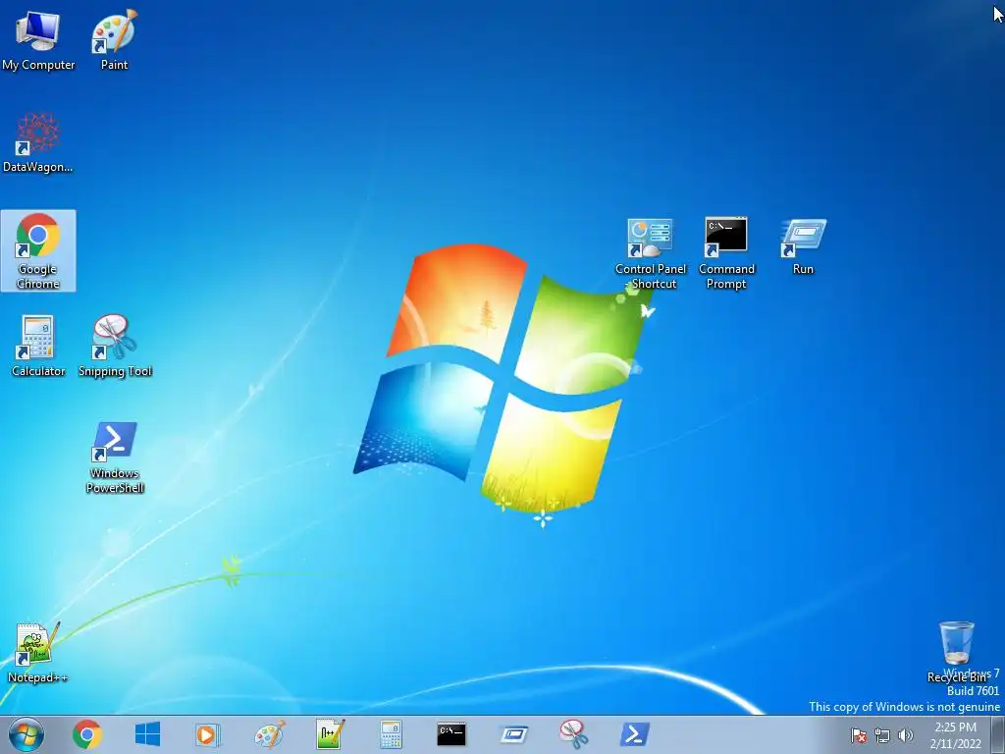Click the Windows logo taskbar icon
This screenshot has height=754, width=1005.
pyautogui.click(x=147, y=734)
